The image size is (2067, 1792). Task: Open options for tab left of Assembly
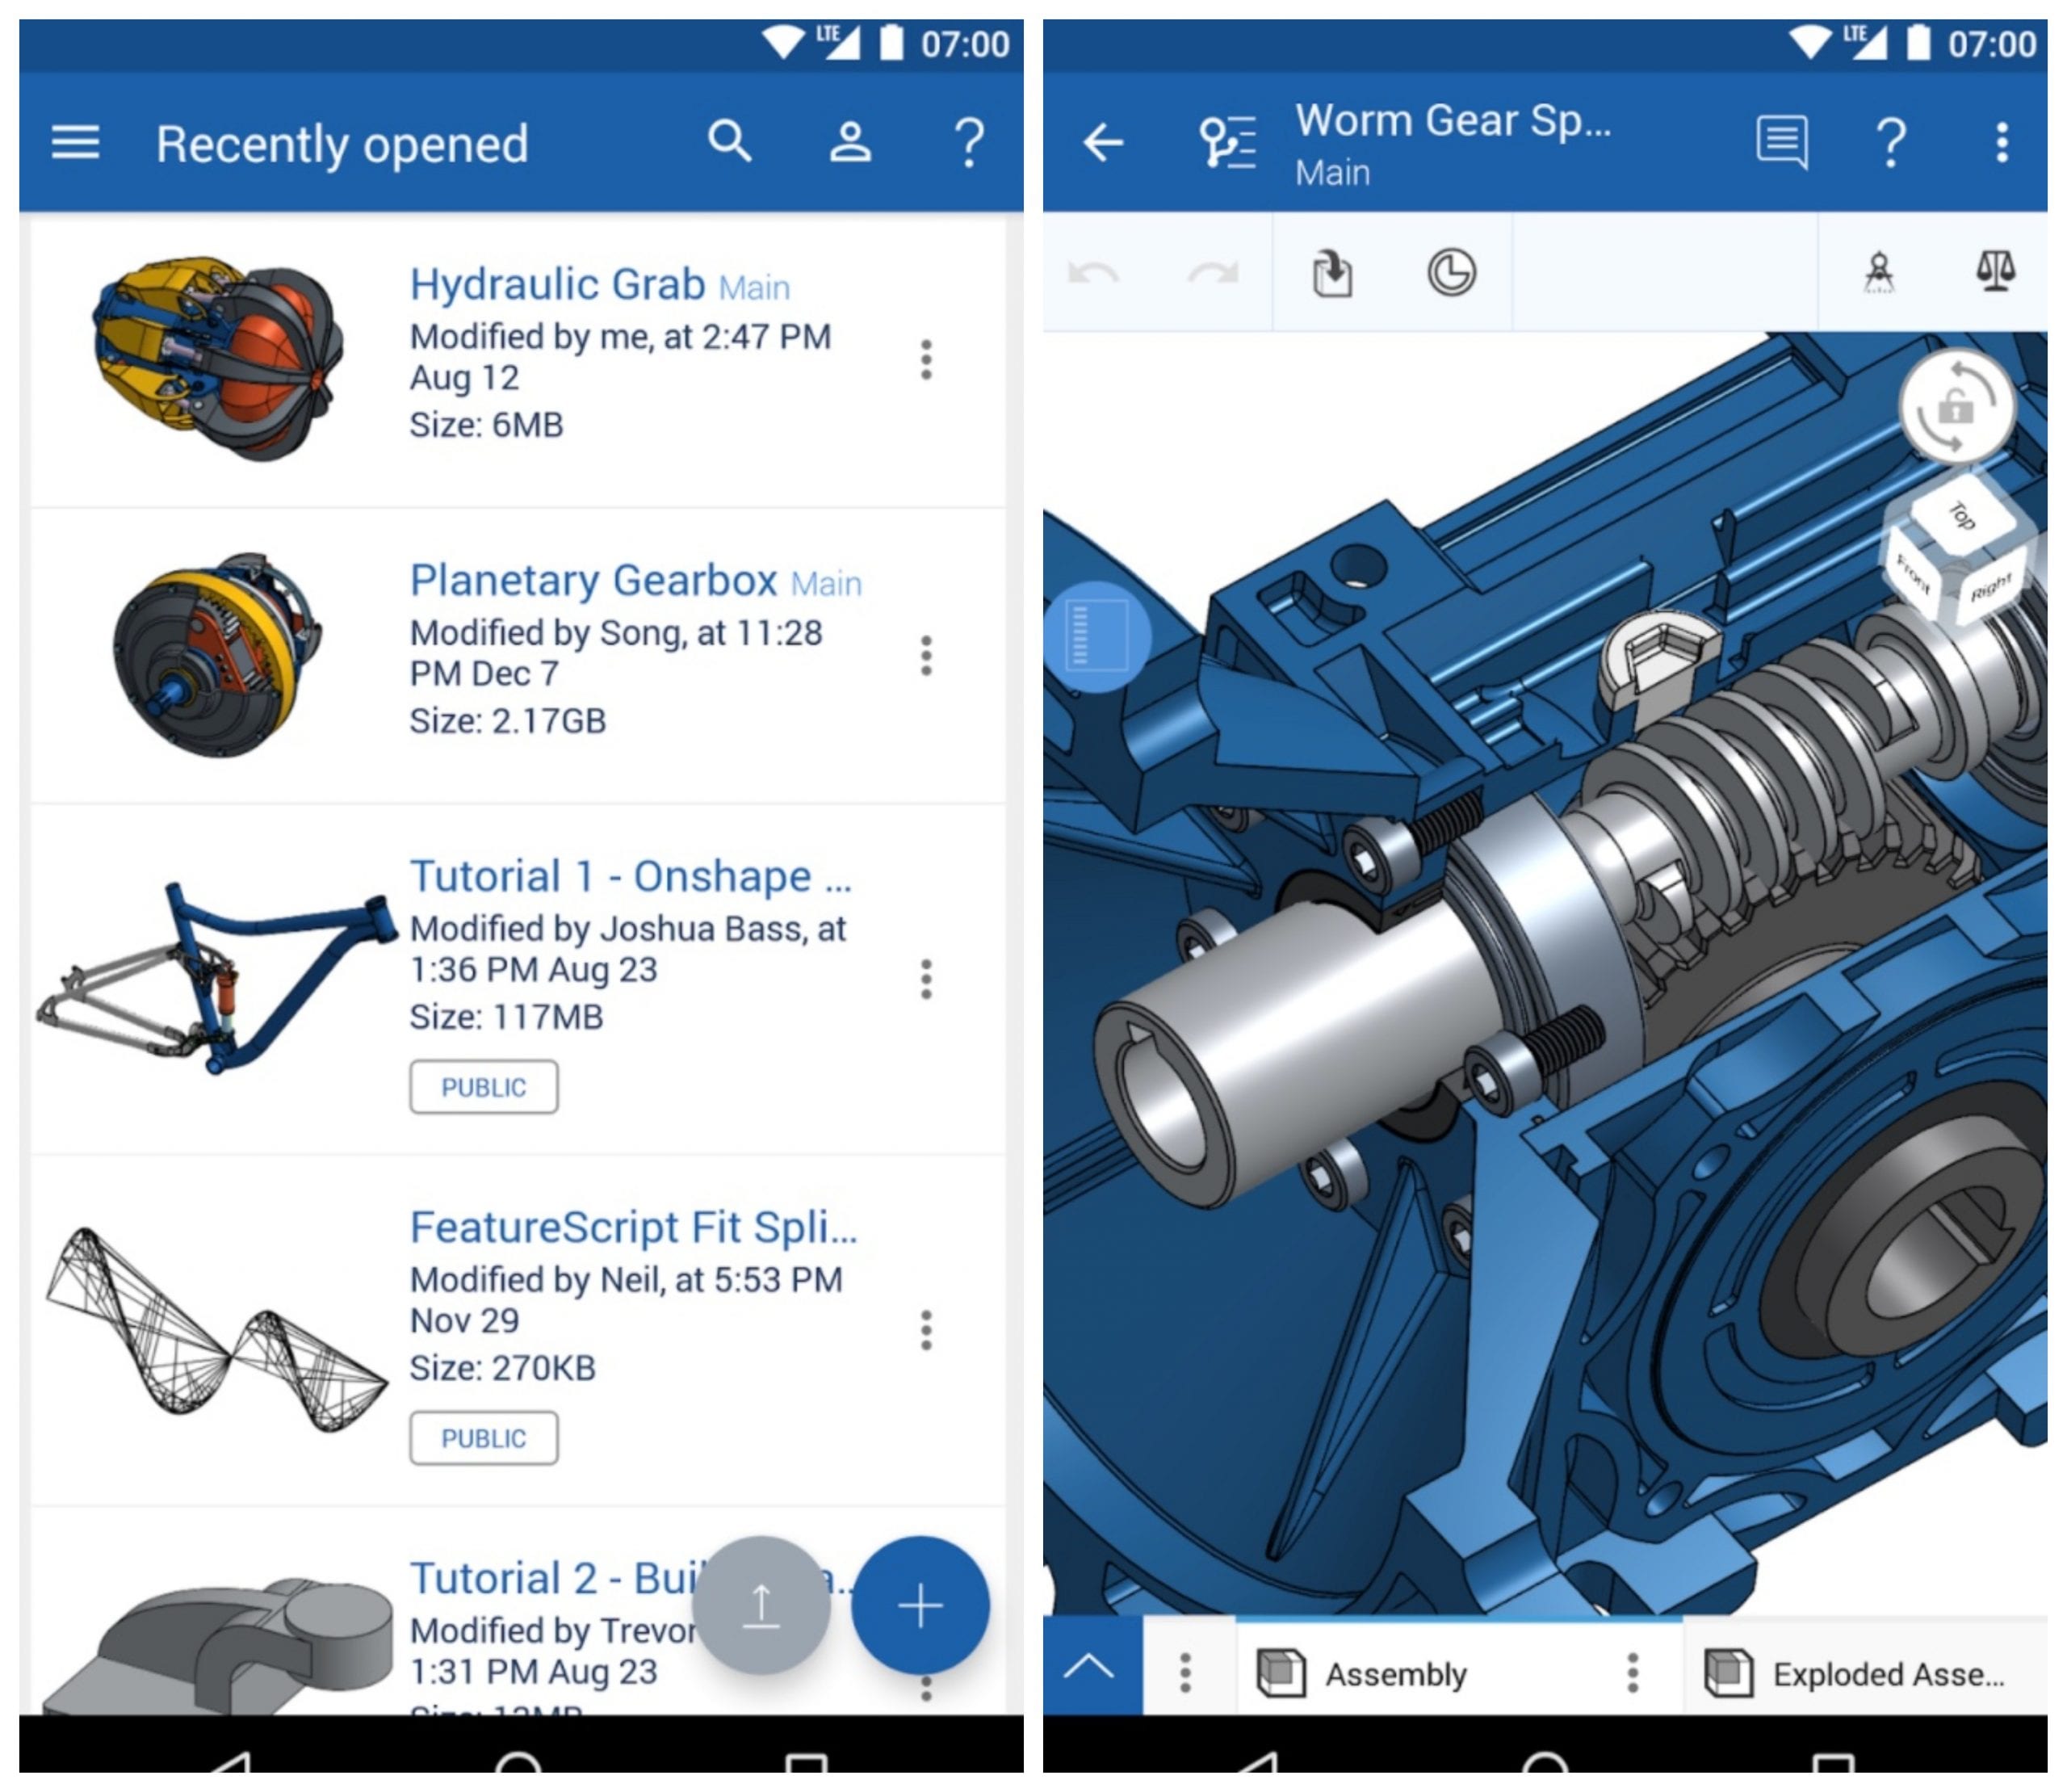(1185, 1672)
